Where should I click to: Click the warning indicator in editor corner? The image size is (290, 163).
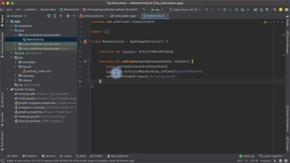tap(266, 22)
